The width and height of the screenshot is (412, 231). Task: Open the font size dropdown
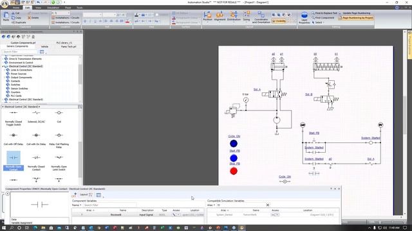click(x=109, y=15)
